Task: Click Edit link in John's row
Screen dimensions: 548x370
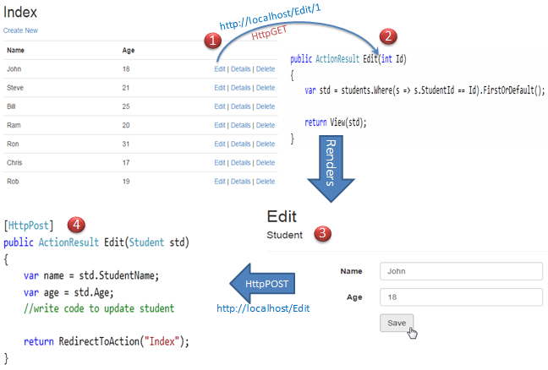Action: (219, 69)
